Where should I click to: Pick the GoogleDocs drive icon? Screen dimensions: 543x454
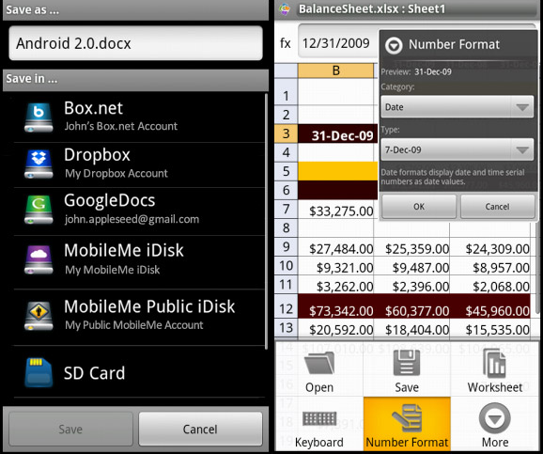39,210
